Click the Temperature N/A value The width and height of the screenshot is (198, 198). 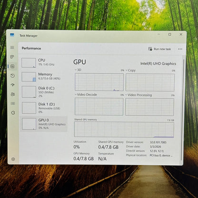coord(102,158)
